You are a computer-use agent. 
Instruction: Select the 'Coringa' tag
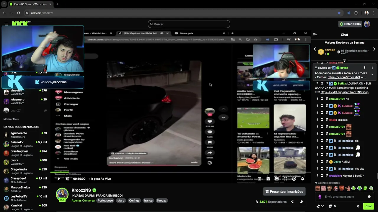pos(134,201)
